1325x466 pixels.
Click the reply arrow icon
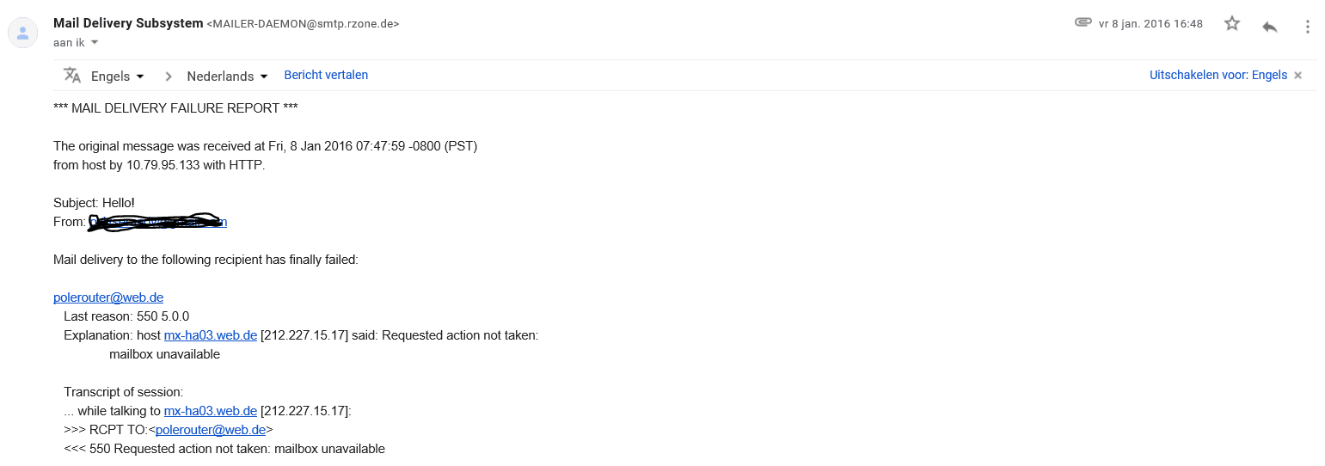(1269, 26)
